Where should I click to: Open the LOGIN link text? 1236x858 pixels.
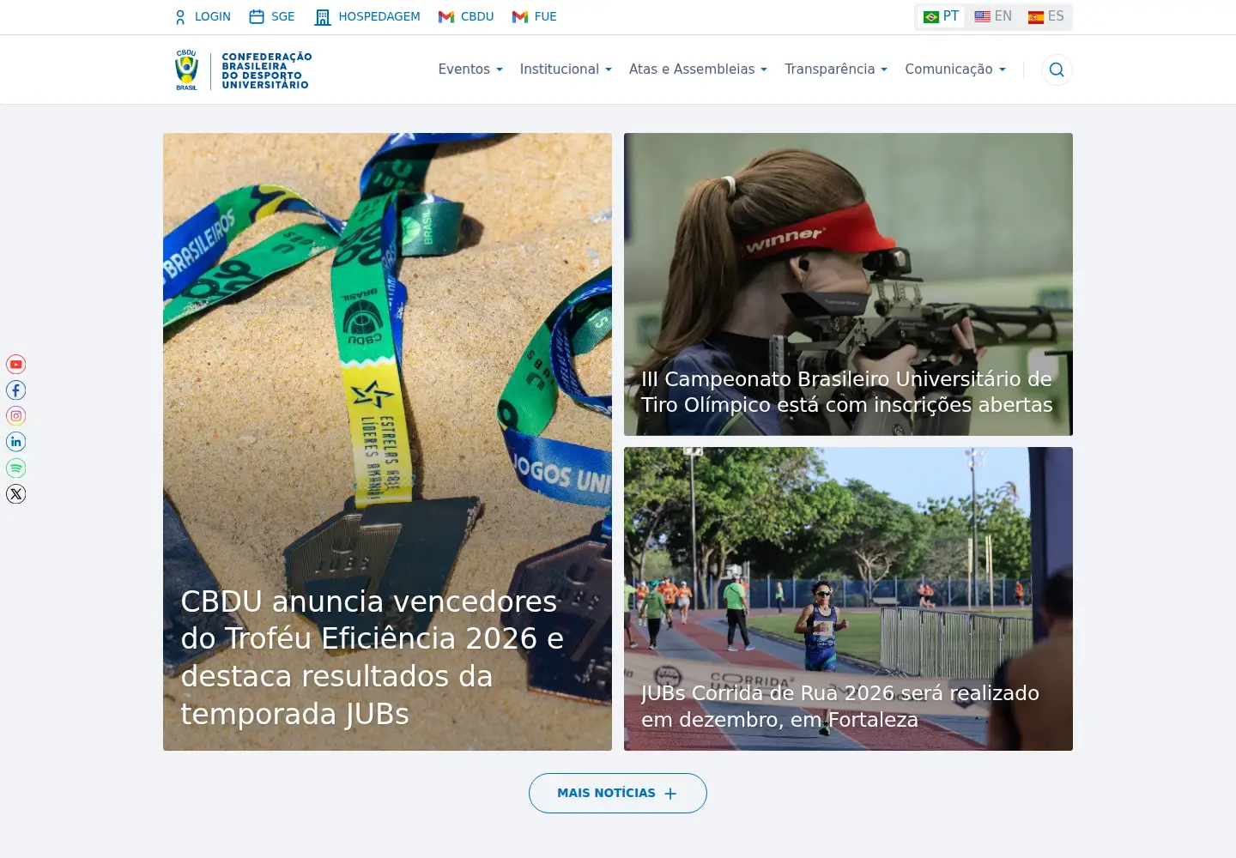[x=213, y=16]
